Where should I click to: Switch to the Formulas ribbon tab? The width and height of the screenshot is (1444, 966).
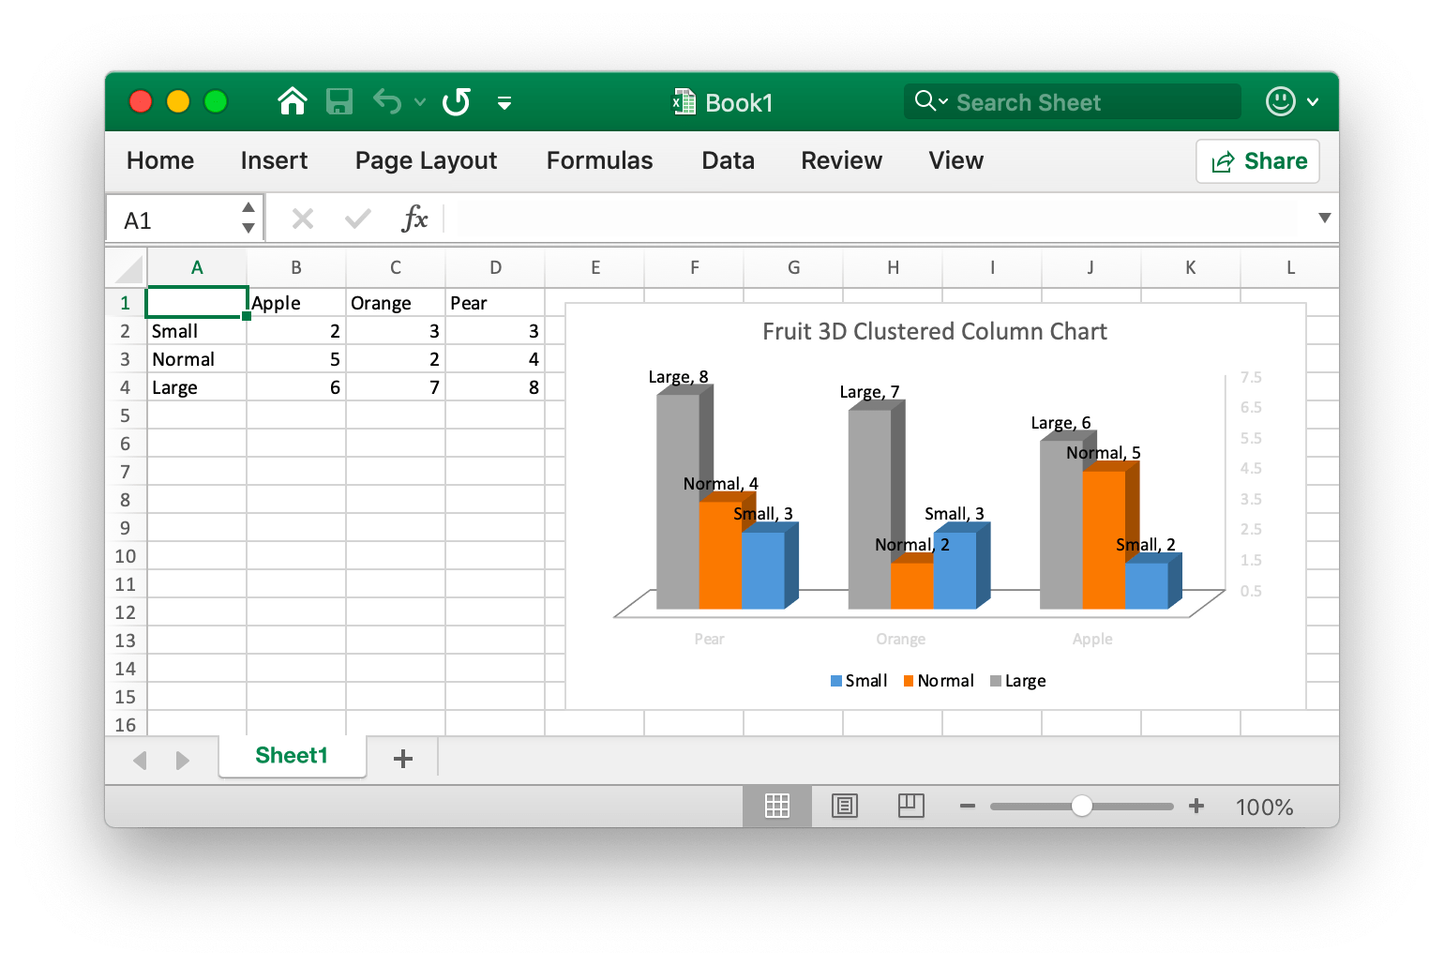598,160
